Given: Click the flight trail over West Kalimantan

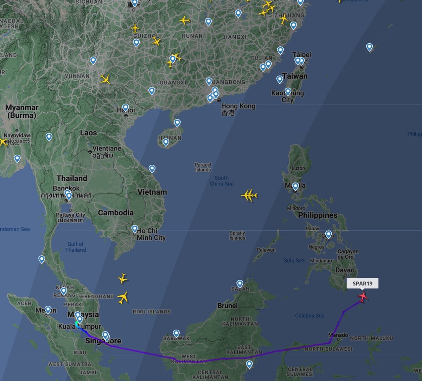Looking at the screenshot, I should (x=190, y=360).
